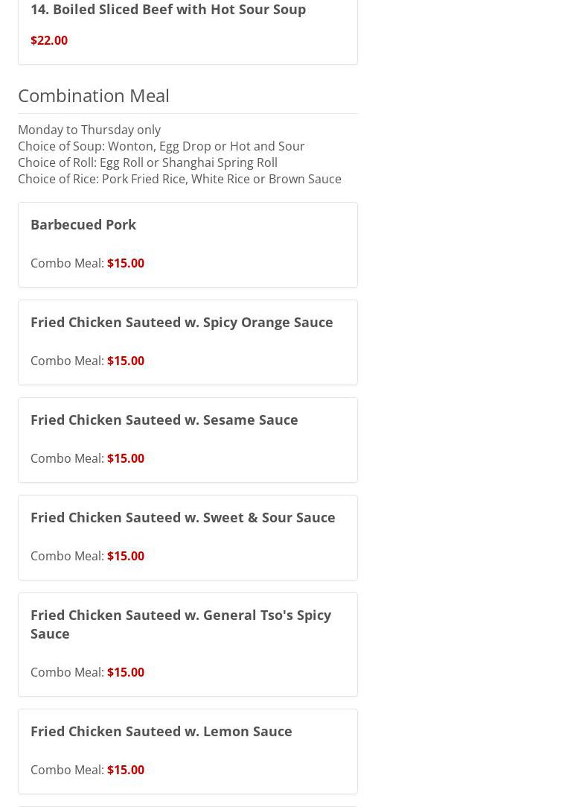Click the Combination Meal section heading
The height and width of the screenshot is (807, 573).
coord(94,95)
